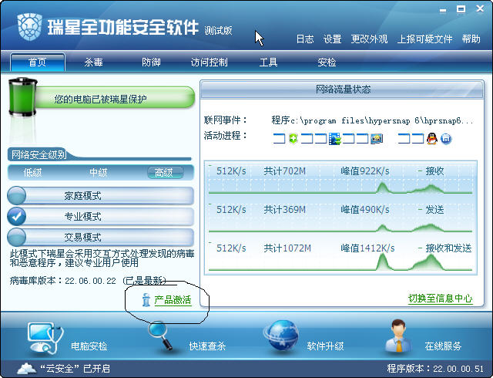Screen dimensions: 493x378
Task: Set network security level to 高级
Action: pyautogui.click(x=165, y=173)
